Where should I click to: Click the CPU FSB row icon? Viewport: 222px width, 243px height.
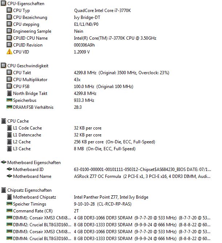[9, 86]
